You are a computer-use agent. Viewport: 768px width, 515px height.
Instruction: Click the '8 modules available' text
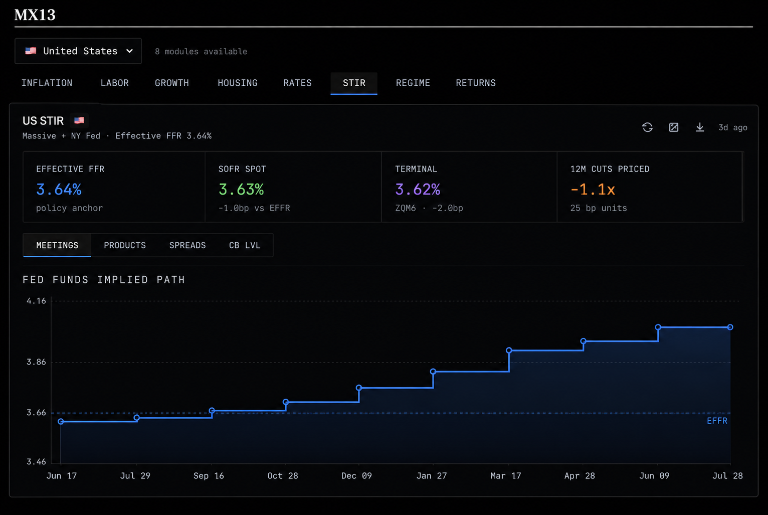tap(201, 51)
